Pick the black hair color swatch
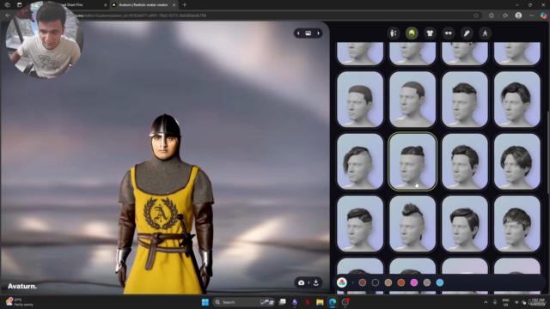Image resolution: width=550 pixels, height=309 pixels. coord(376,282)
